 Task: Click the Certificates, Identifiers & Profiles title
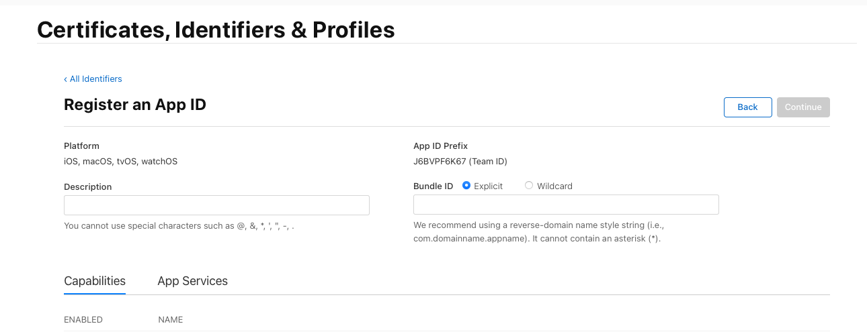(216, 30)
